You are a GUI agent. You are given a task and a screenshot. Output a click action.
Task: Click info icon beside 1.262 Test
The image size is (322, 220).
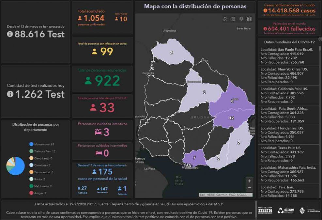click(10, 94)
